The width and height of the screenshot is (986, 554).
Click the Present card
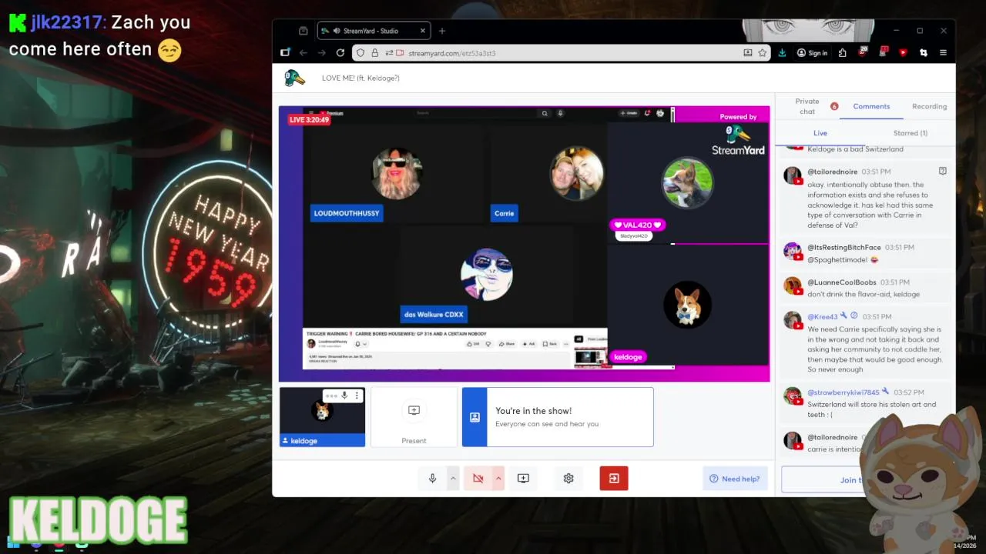coord(414,417)
